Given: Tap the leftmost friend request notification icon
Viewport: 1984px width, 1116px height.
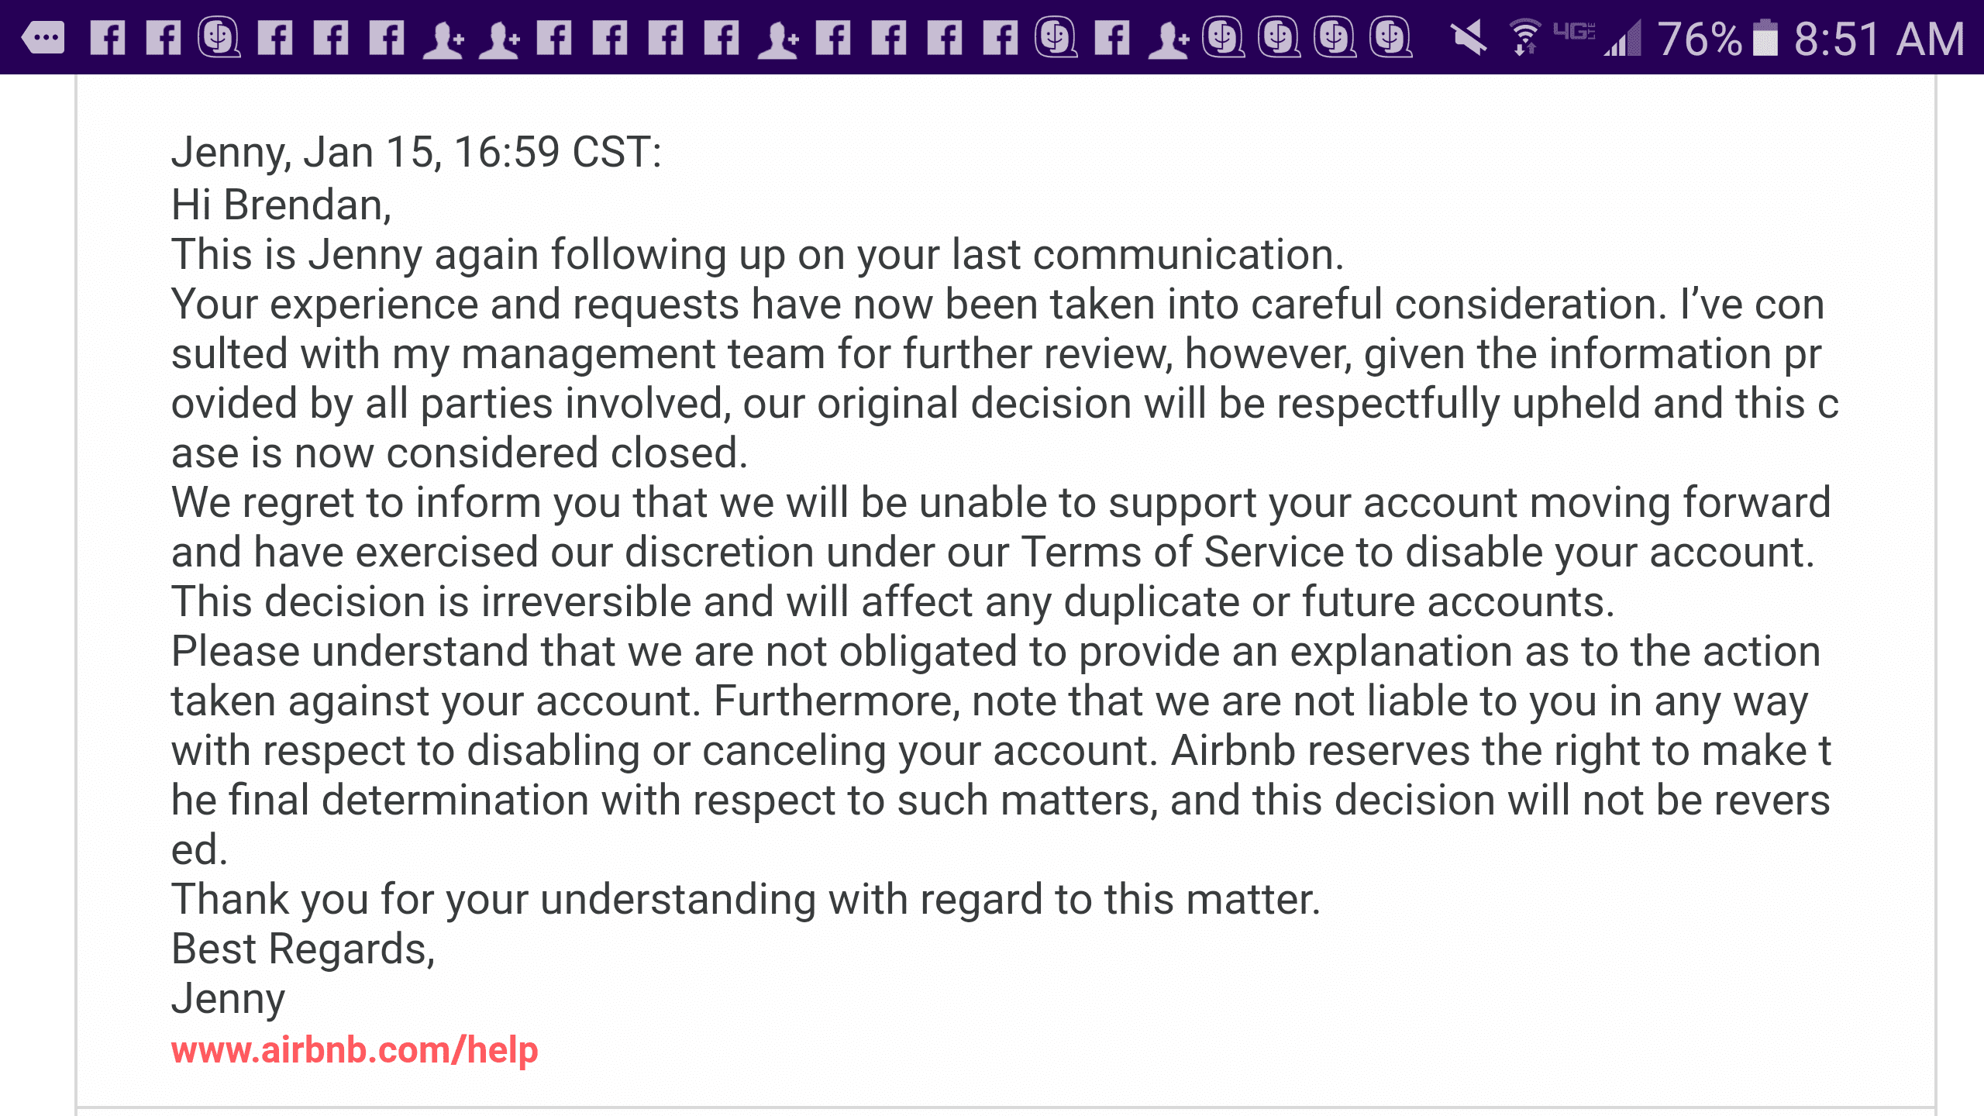Looking at the screenshot, I should (x=443, y=39).
